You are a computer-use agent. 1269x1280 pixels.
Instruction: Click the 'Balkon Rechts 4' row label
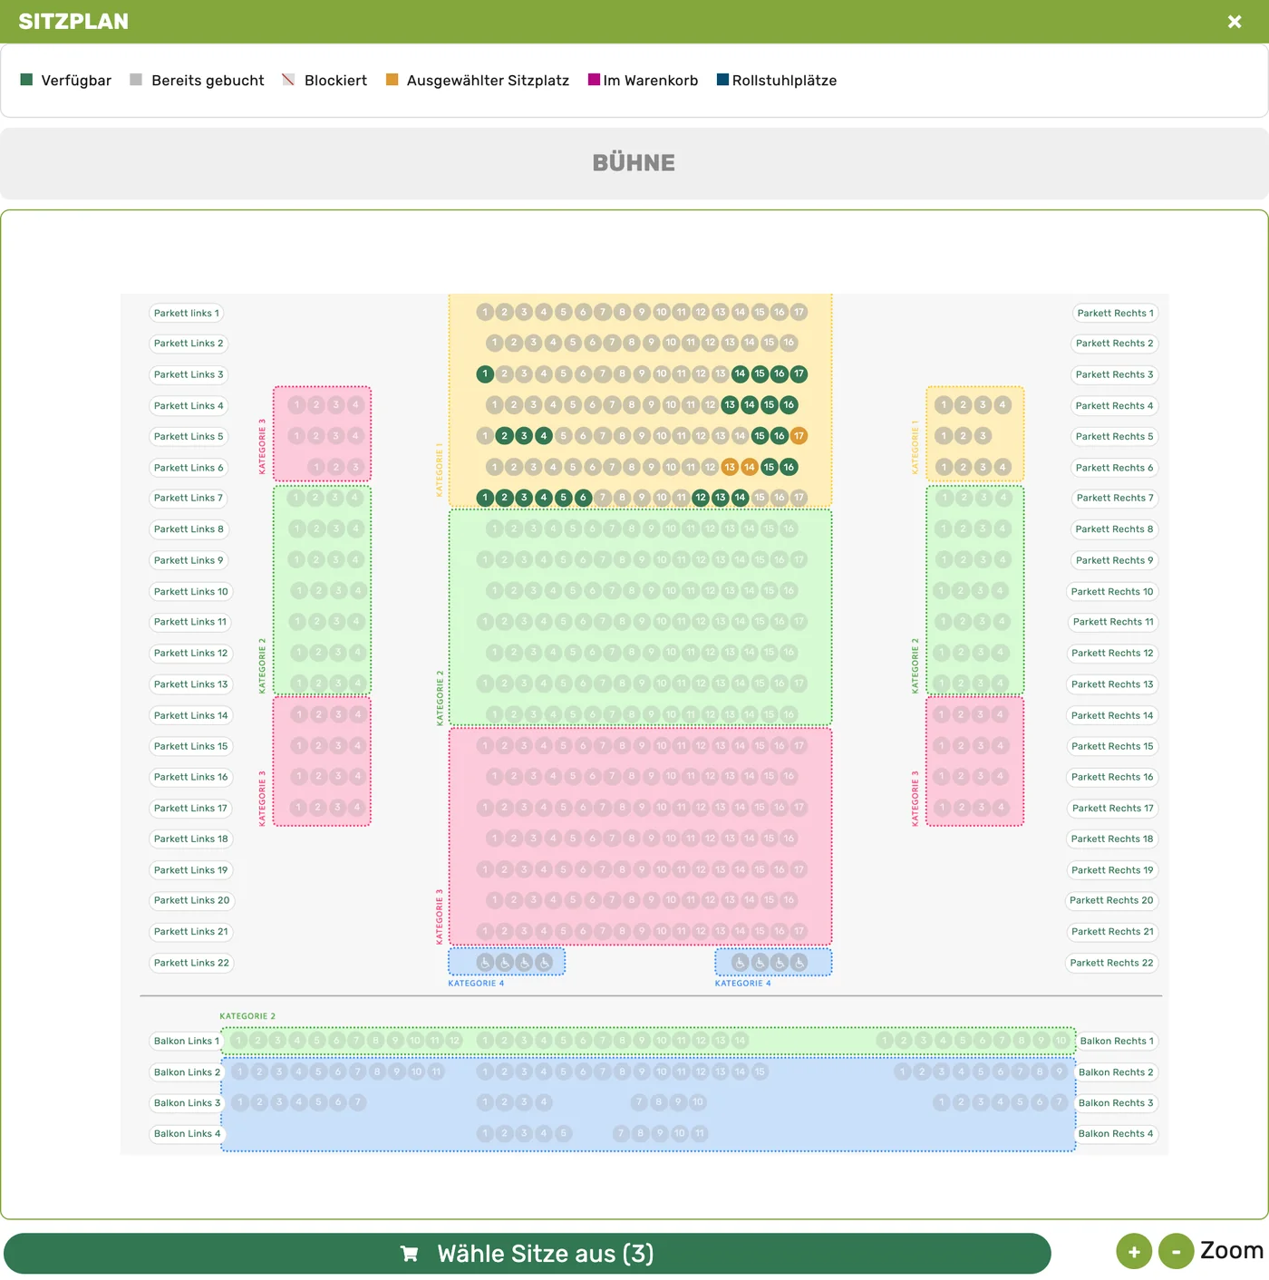tap(1116, 1134)
